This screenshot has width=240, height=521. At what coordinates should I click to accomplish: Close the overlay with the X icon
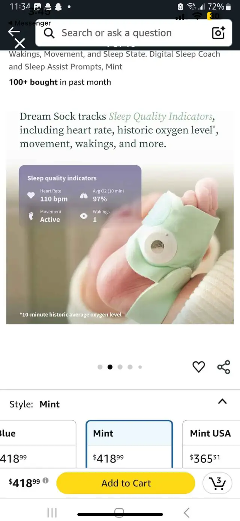[19, 44]
